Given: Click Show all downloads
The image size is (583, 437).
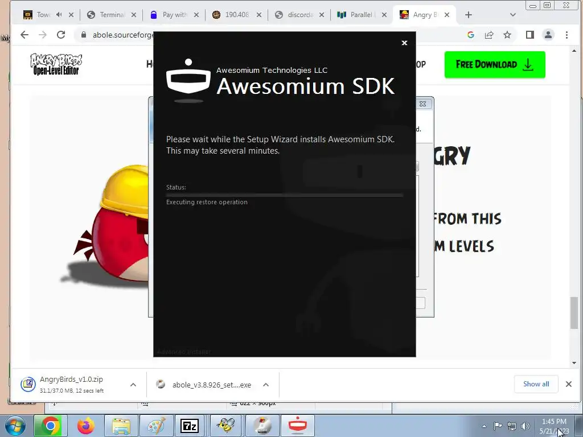Looking at the screenshot, I should click(536, 384).
